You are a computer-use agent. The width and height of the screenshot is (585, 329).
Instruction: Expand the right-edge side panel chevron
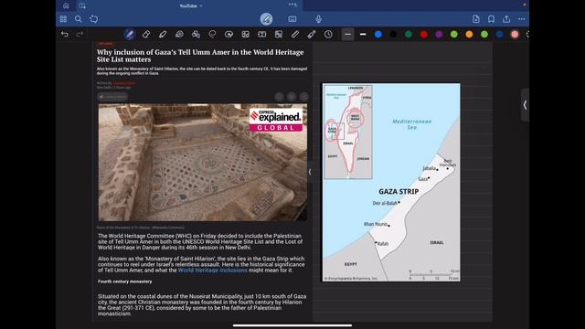525,105
